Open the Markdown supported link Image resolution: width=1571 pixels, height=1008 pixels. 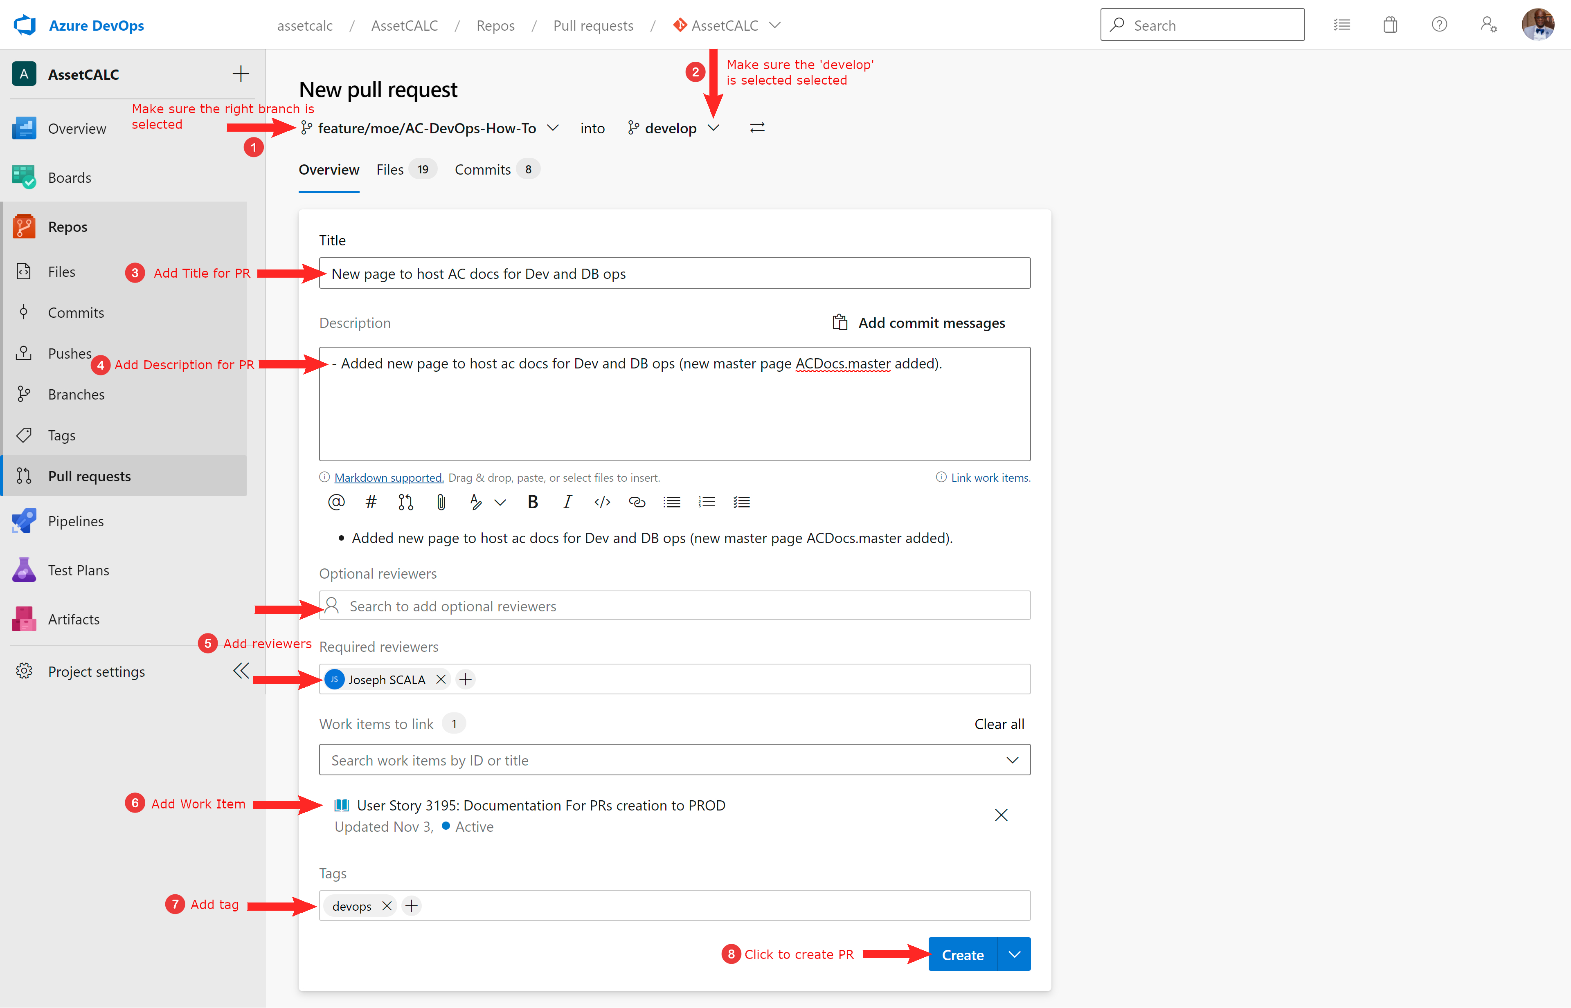[389, 478]
